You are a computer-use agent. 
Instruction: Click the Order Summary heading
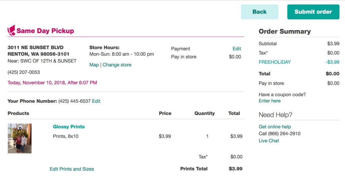pyautogui.click(x=285, y=31)
